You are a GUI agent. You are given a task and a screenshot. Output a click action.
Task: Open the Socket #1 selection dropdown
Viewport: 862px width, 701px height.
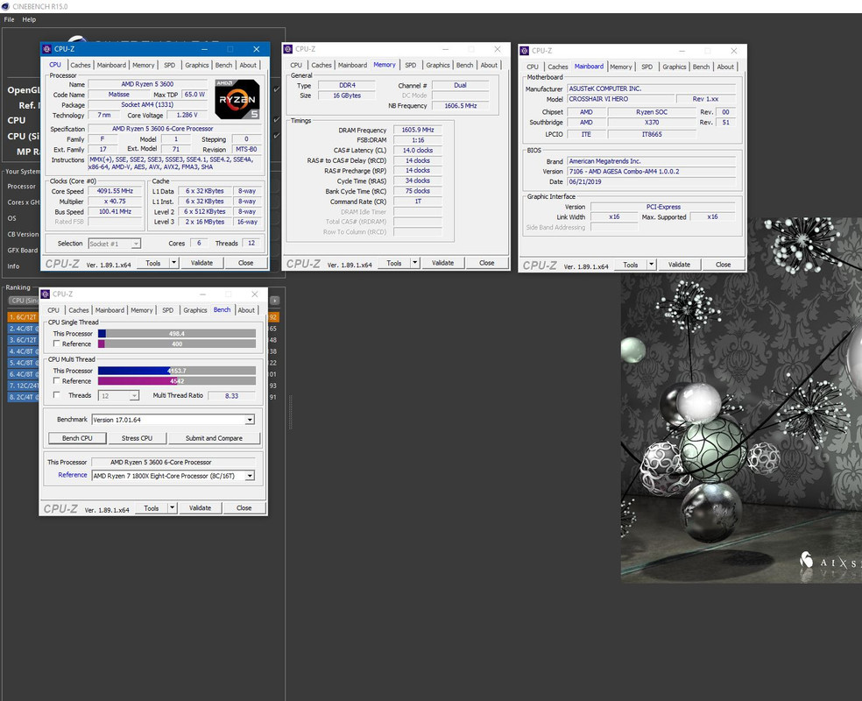[115, 244]
